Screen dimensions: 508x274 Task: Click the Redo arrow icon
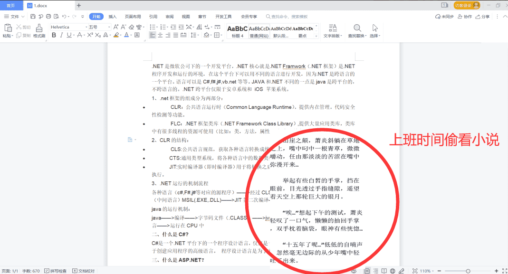[x=74, y=16]
